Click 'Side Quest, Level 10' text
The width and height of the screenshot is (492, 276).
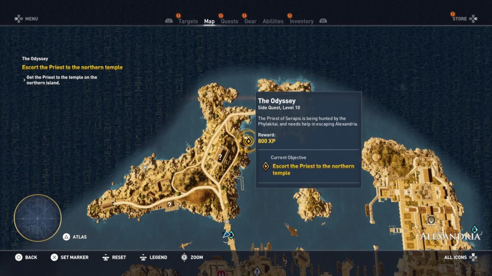(x=279, y=108)
